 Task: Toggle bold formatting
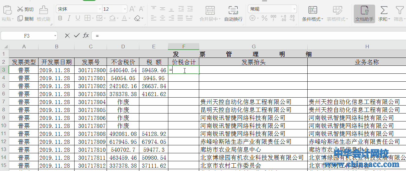[60, 18]
